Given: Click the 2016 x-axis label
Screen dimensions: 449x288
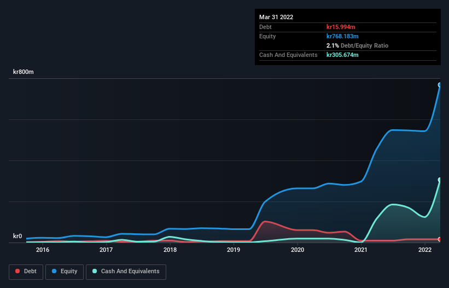Looking at the screenshot, I should click(43, 250).
